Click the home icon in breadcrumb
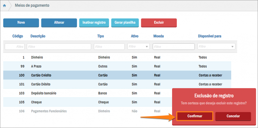 click(x=4, y=6)
